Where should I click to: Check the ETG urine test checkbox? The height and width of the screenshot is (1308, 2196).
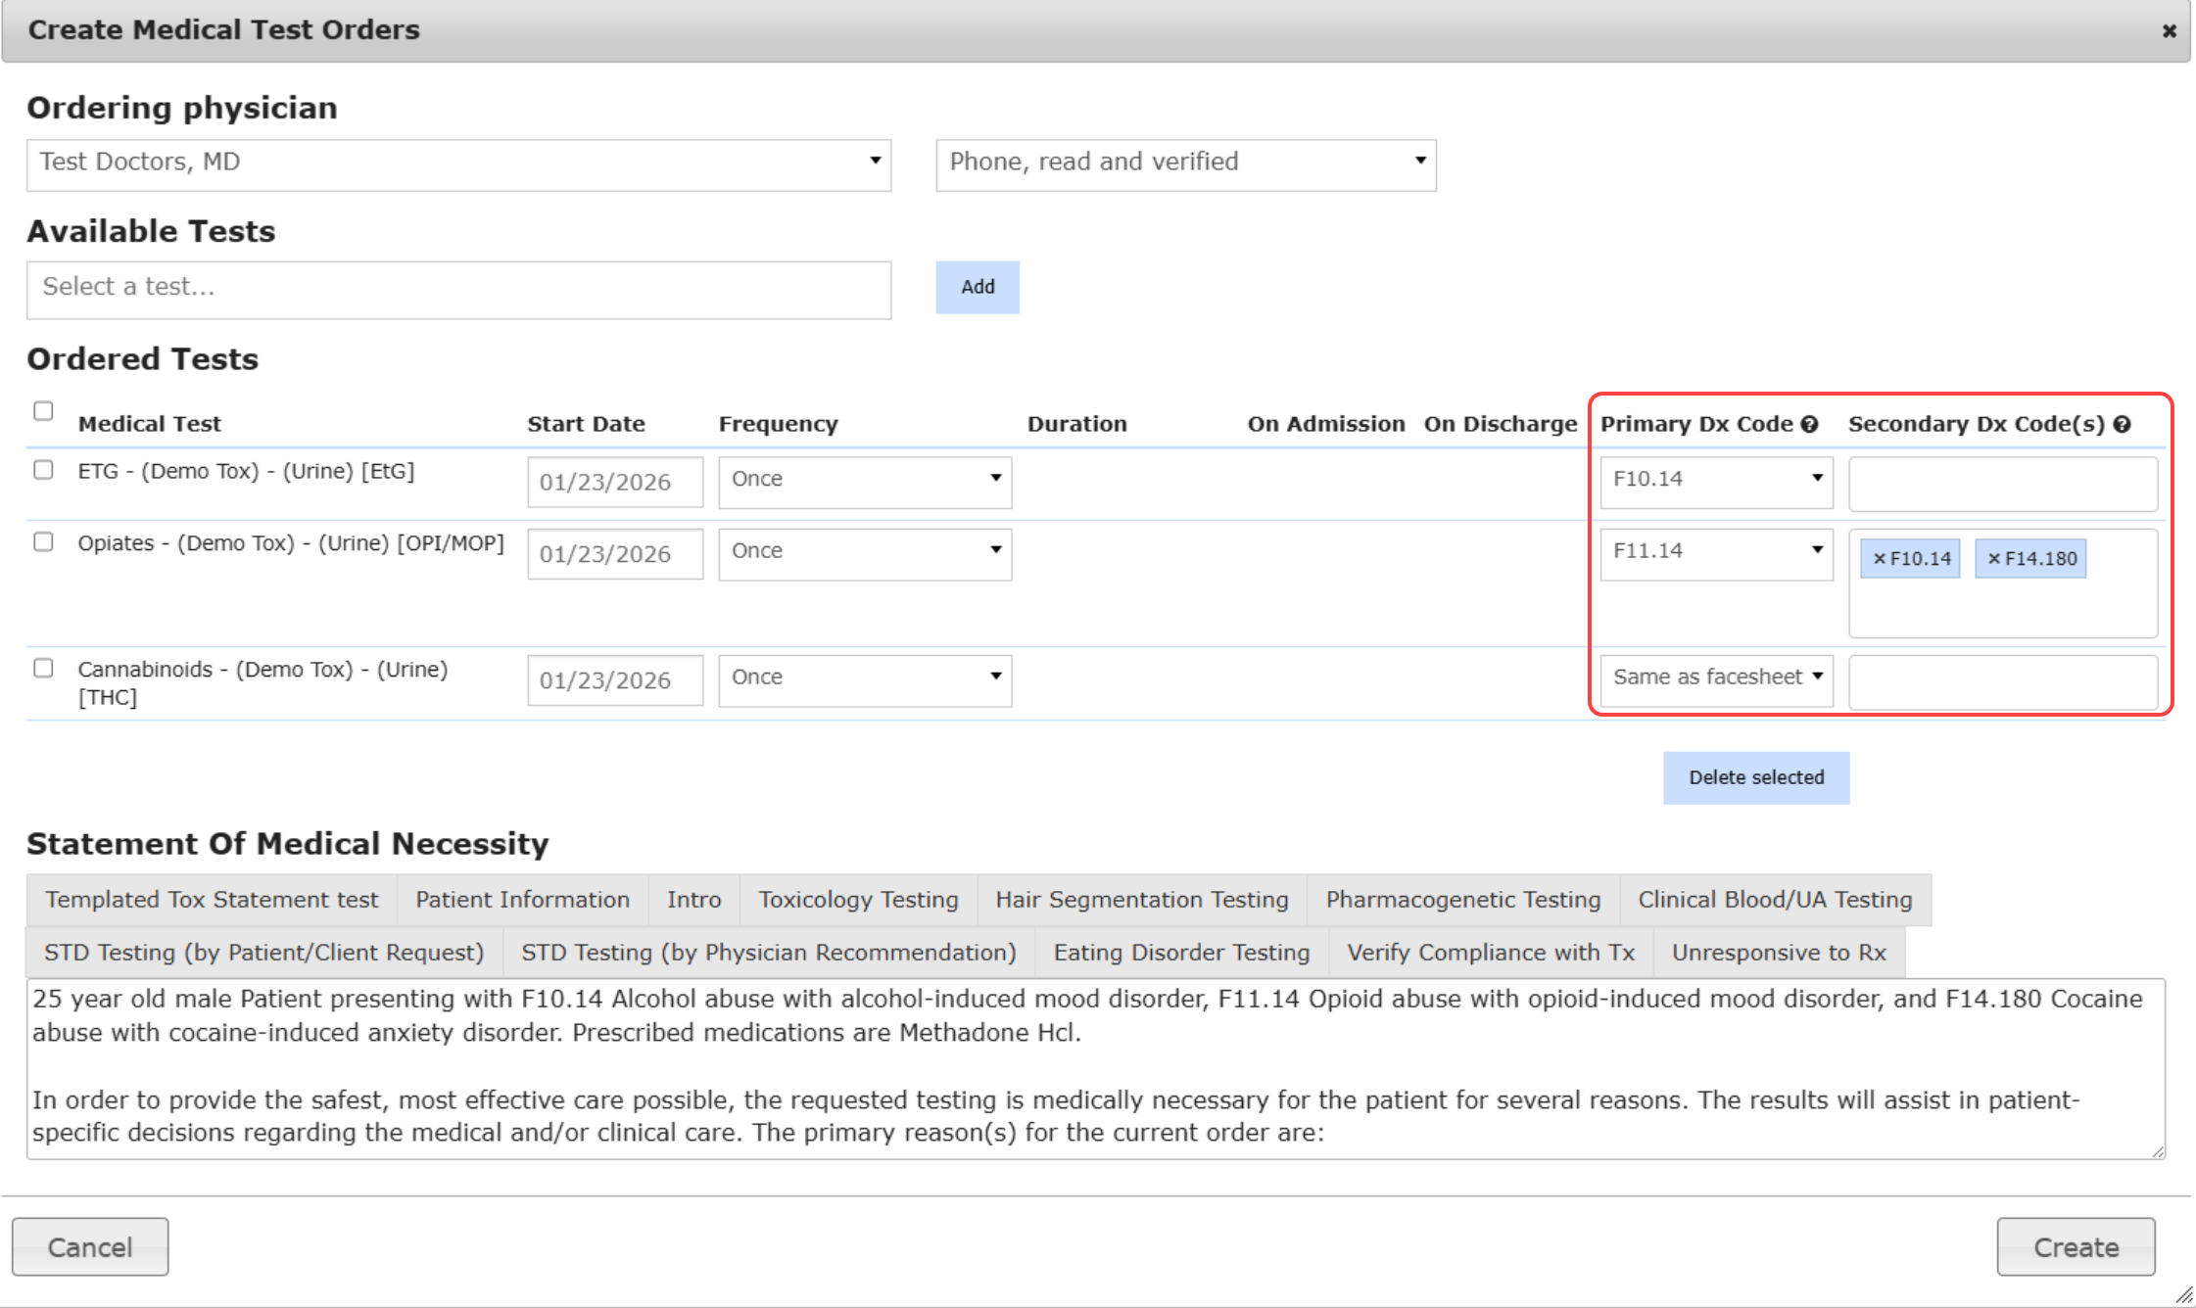[x=43, y=470]
